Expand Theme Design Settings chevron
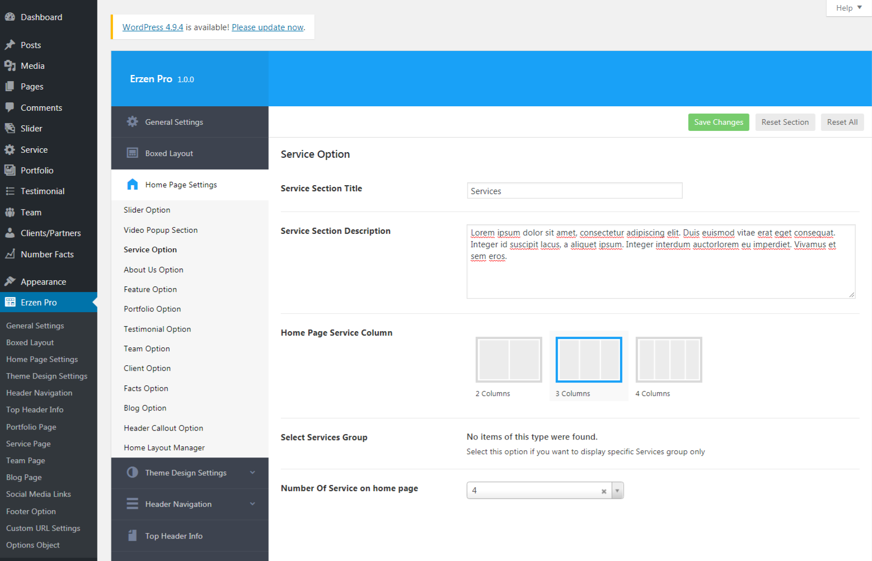Viewport: 872px width, 561px height. (252, 473)
